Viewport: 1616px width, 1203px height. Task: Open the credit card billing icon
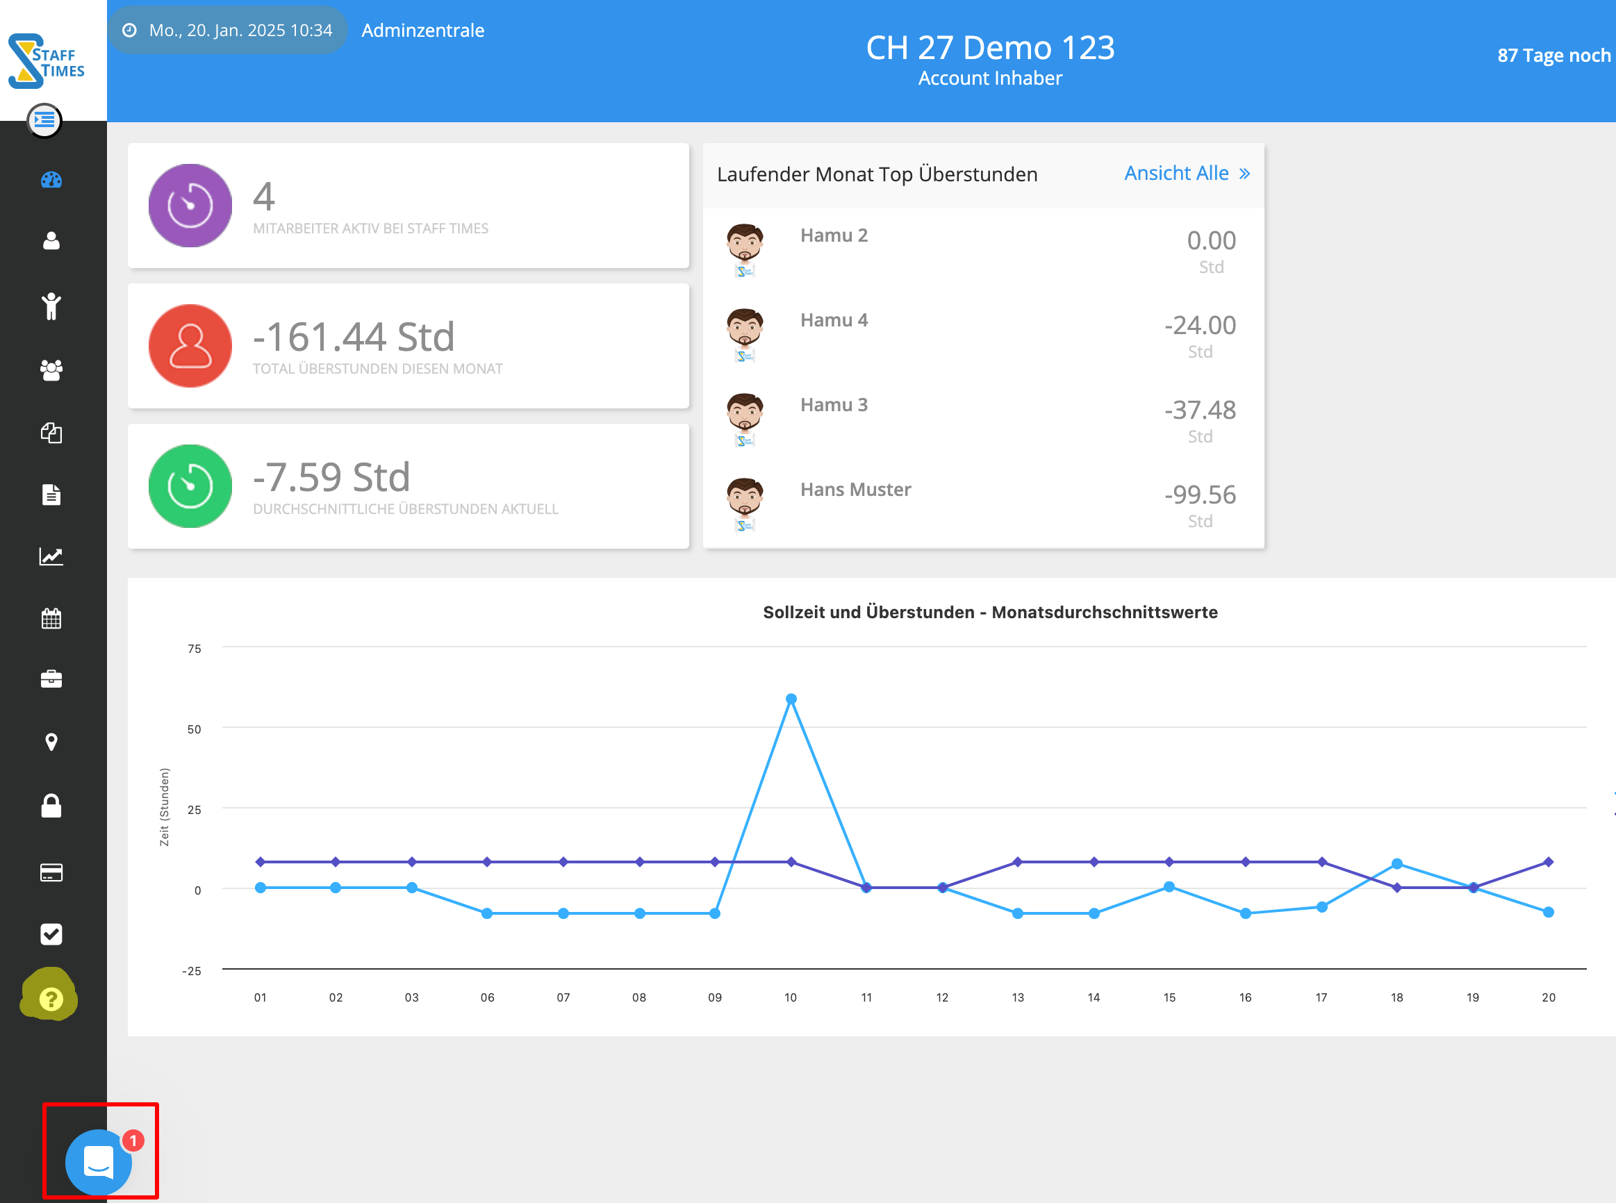tap(51, 872)
